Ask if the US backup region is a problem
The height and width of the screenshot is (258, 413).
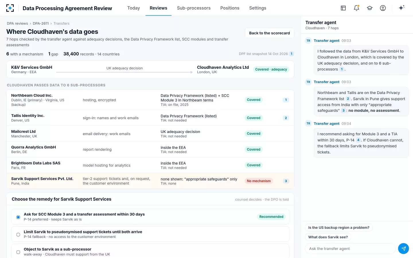tap(339, 228)
